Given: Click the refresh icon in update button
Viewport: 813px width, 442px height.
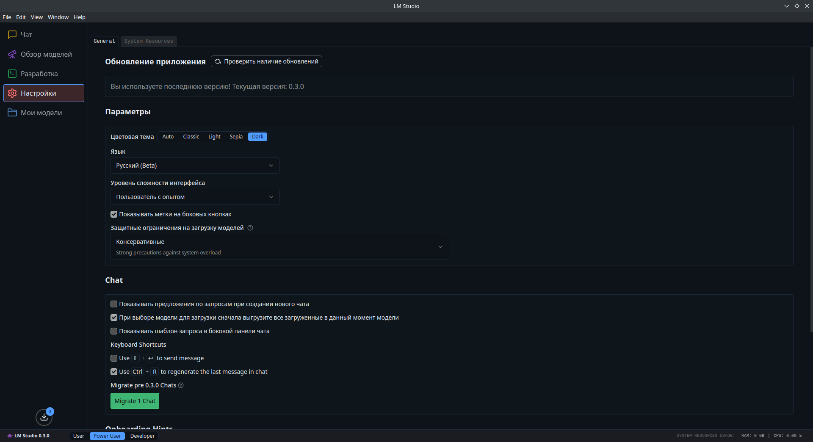Looking at the screenshot, I should pos(218,61).
